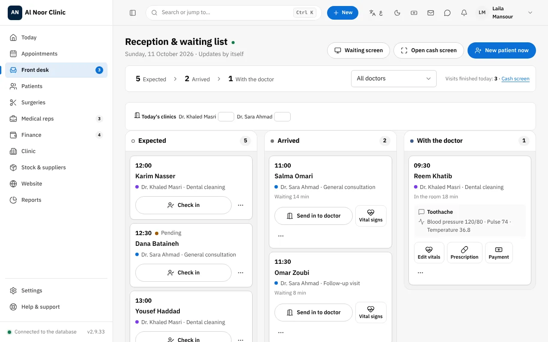Click the globe Website icon
Screen dimensions: 548x342
click(13, 184)
